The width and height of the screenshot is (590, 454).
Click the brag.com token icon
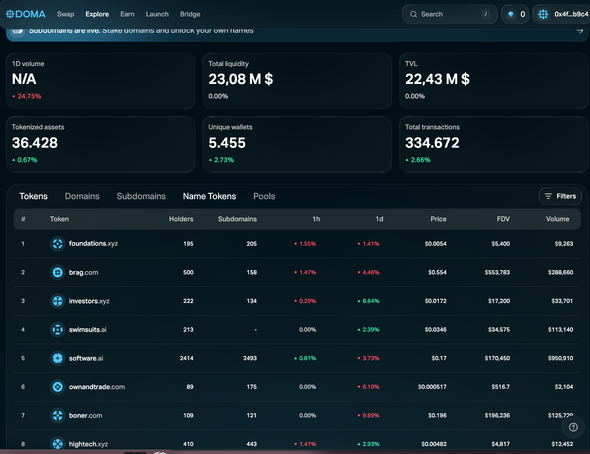pos(58,272)
